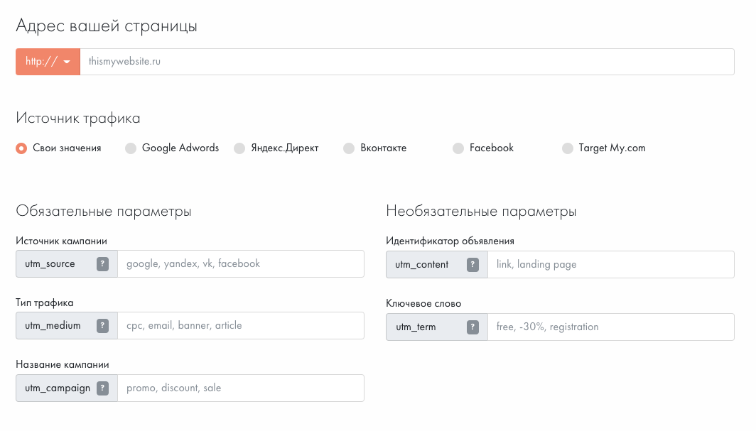Image resolution: width=756 pixels, height=431 pixels.
Task: Open help for utm_content parameter
Action: [472, 263]
